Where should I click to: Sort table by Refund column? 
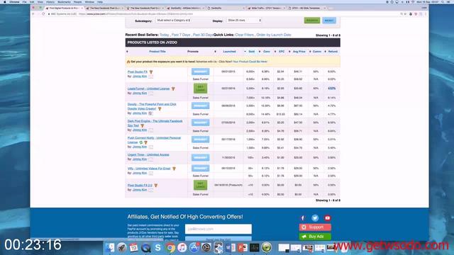point(333,52)
